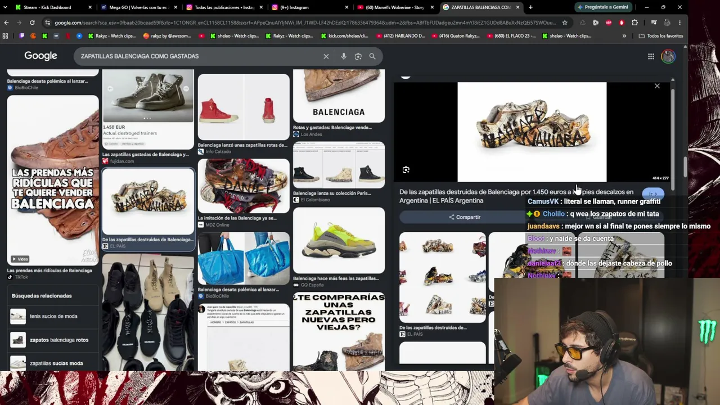
Task: Select related search zapatos balenciaga rotos
Action: tap(53, 340)
